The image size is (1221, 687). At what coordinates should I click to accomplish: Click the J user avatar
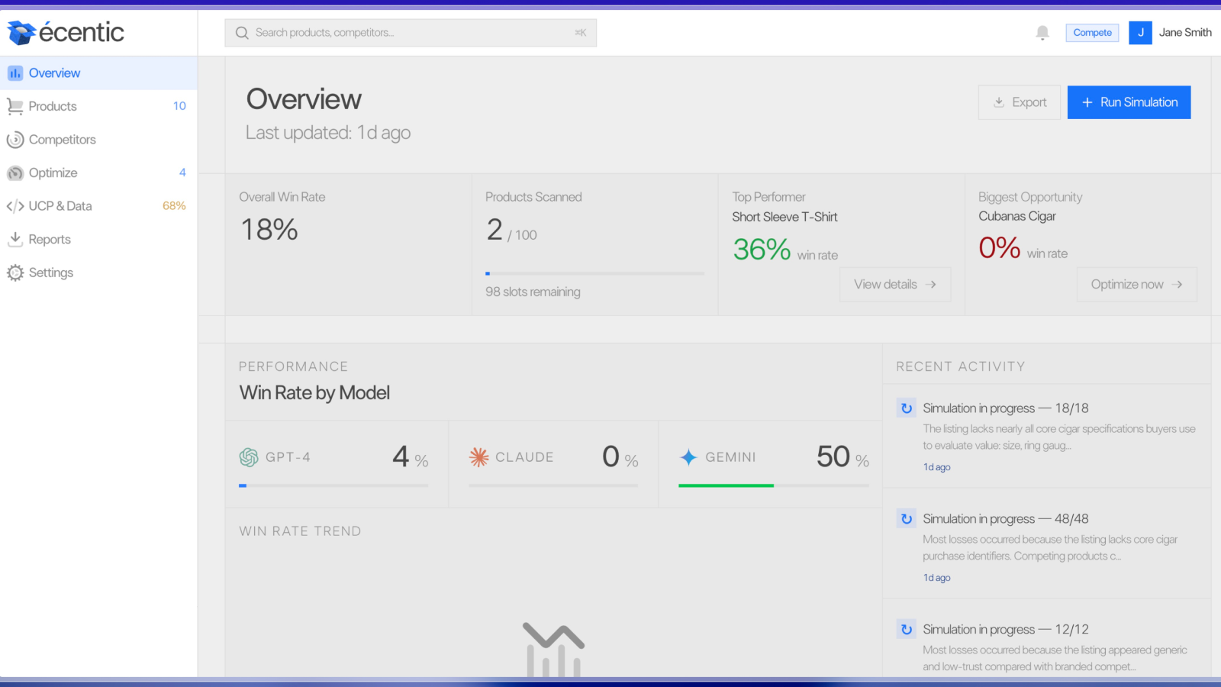pyautogui.click(x=1140, y=33)
